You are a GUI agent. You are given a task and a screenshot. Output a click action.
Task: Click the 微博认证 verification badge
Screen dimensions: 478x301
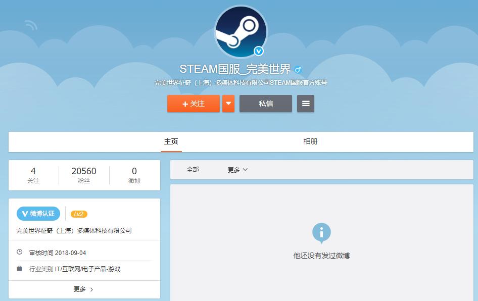[38, 214]
